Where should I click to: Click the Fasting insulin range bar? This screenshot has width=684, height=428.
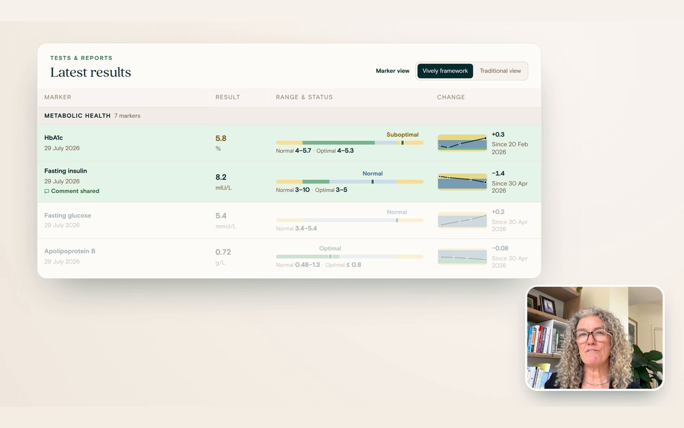(349, 182)
